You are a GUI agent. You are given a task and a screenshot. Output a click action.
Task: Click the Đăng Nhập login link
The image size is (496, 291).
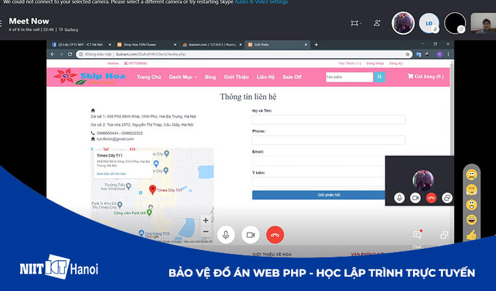[375, 64]
